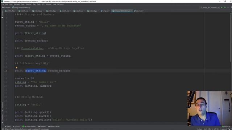The image size is (232, 130).
Task: Open the File menu
Action: (x=3, y=4)
